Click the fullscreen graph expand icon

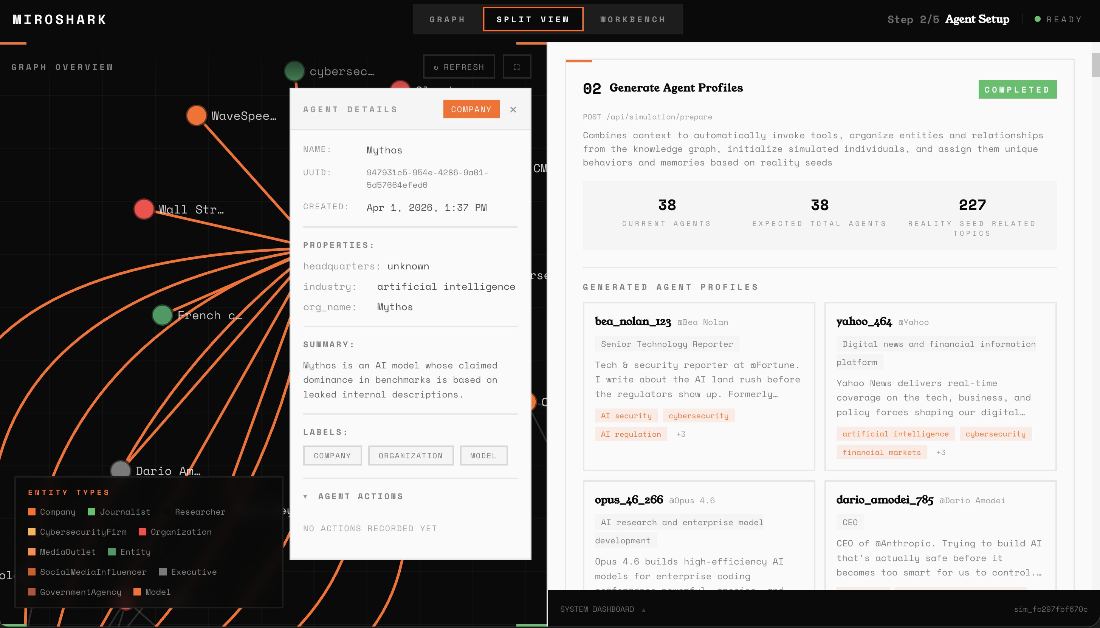[516, 67]
